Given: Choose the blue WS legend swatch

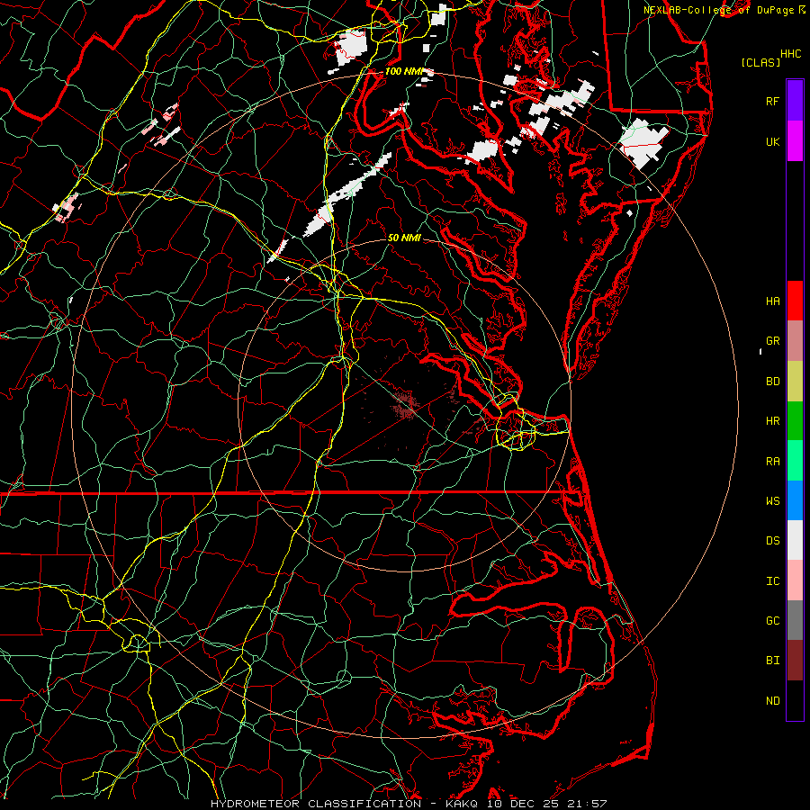Looking at the screenshot, I should click(x=795, y=500).
